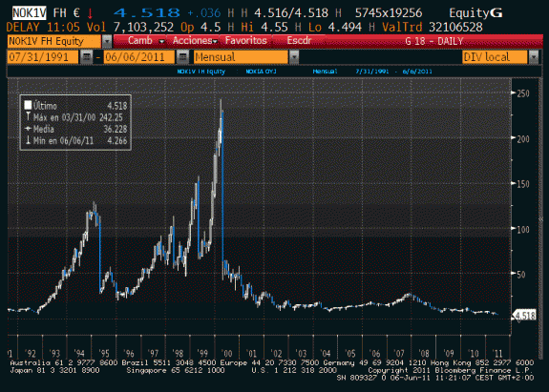Click the Media 36.228 legend row
This screenshot has width=549, height=392.
click(75, 129)
